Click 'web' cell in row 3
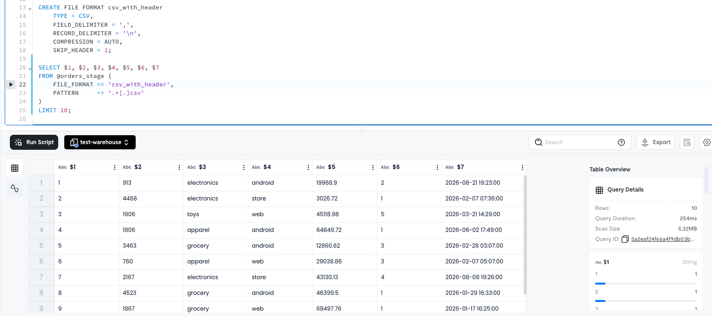The height and width of the screenshot is (316, 712). point(280,214)
